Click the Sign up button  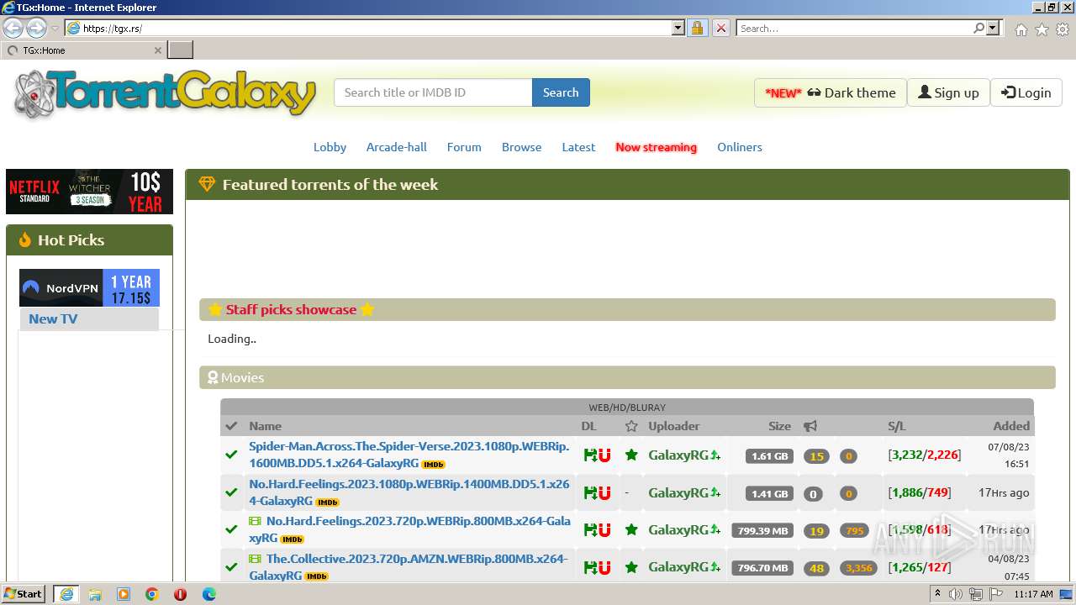(x=948, y=92)
